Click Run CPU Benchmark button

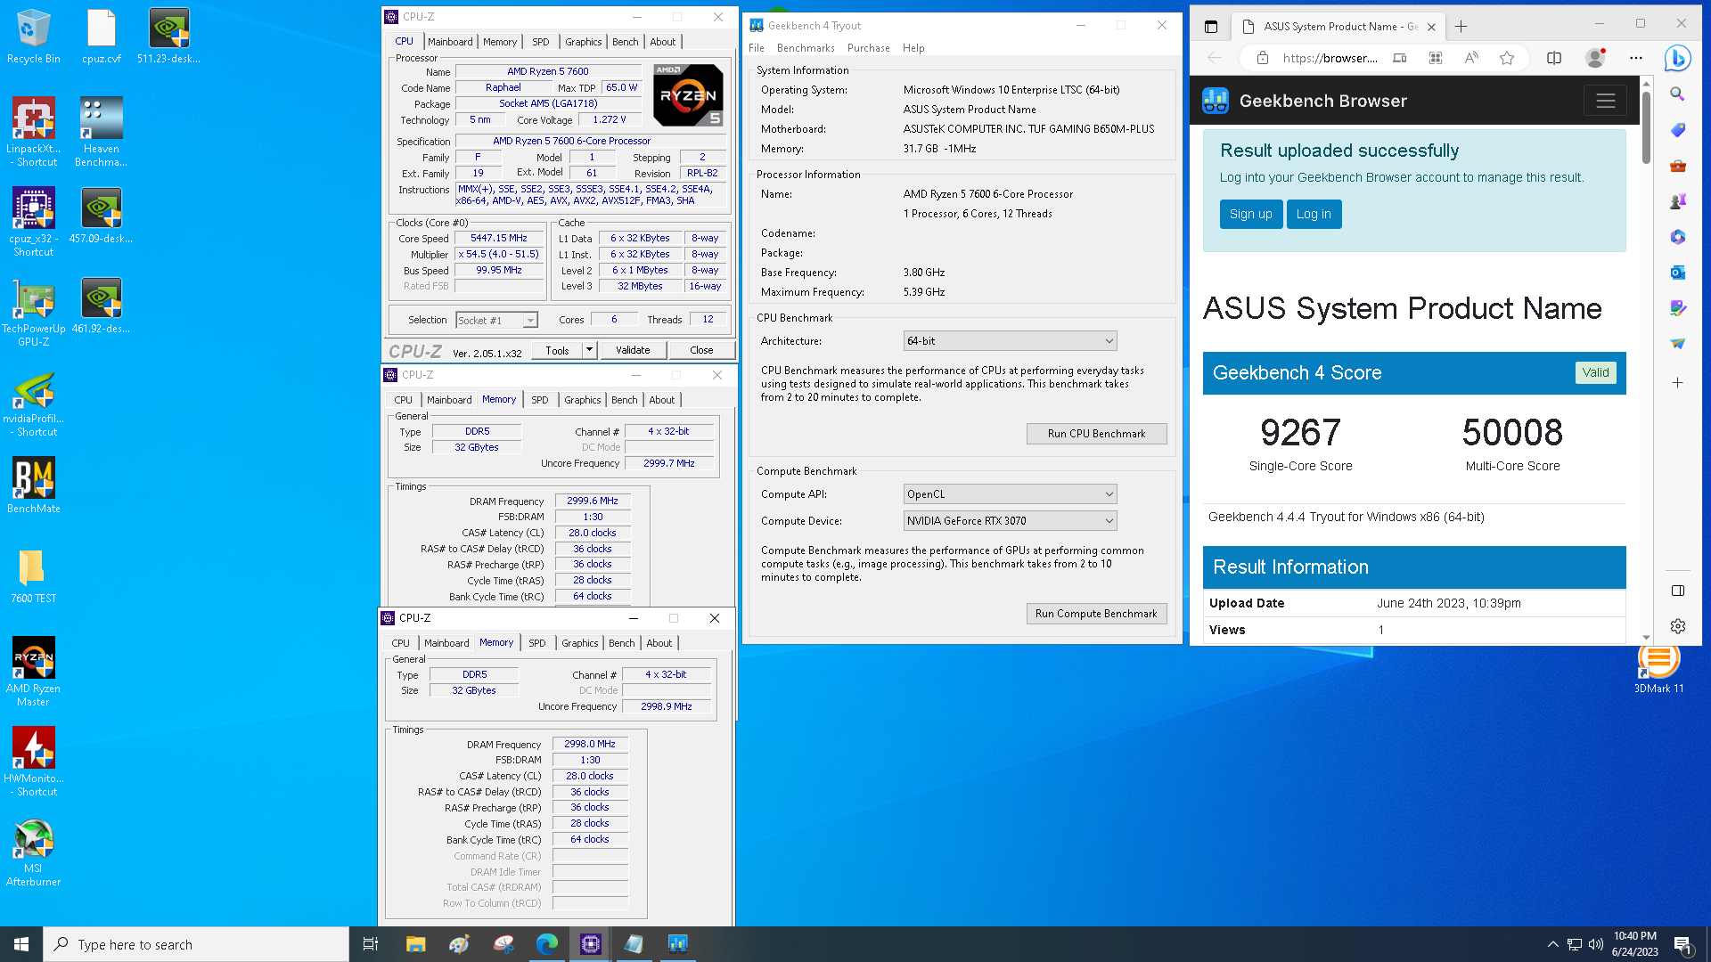click(x=1096, y=434)
